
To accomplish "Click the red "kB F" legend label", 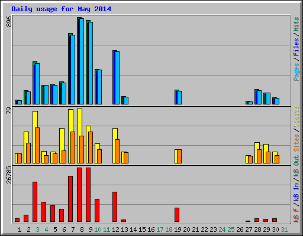I will coord(296,215).
